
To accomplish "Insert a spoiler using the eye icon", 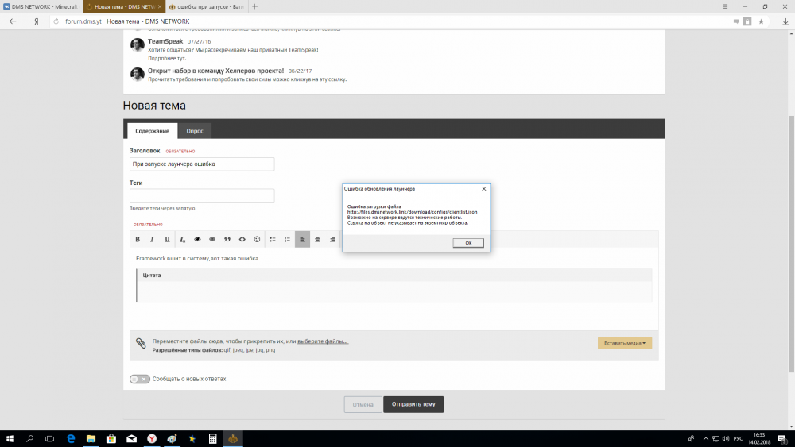I will point(197,239).
